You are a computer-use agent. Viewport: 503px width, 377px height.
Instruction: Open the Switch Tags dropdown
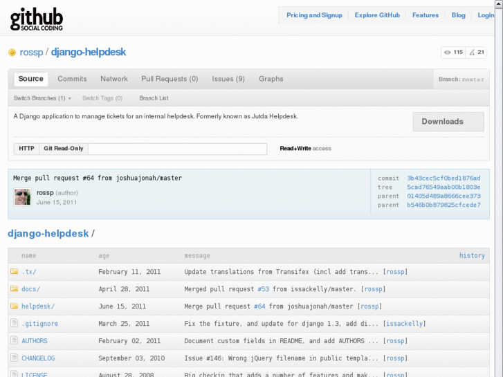pos(102,98)
